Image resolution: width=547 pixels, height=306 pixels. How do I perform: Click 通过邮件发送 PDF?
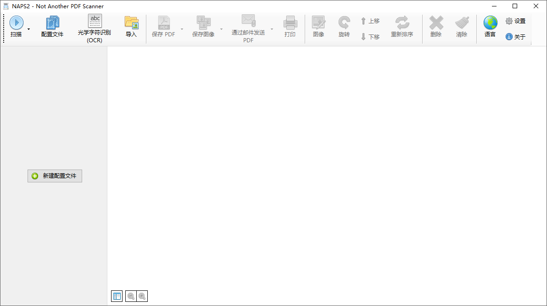click(x=248, y=28)
